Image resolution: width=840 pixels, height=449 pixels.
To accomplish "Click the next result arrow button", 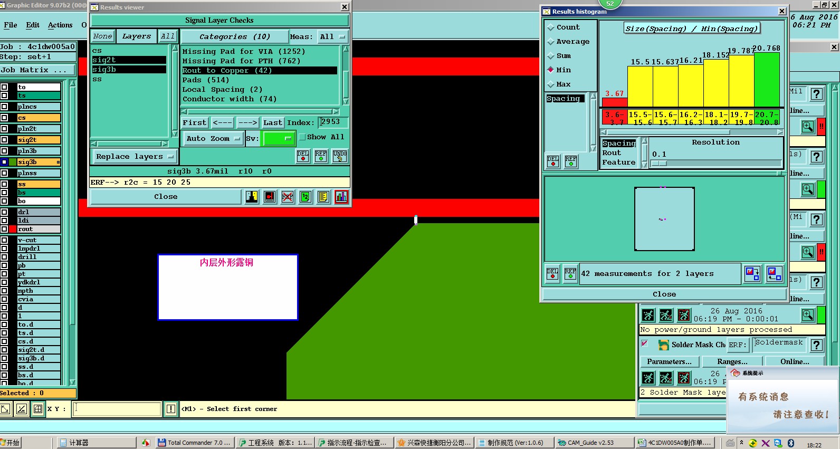I will (x=247, y=122).
